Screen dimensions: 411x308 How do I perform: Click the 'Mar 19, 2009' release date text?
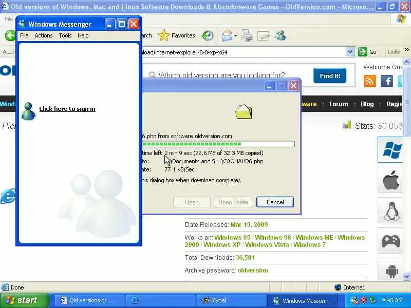pos(249,225)
